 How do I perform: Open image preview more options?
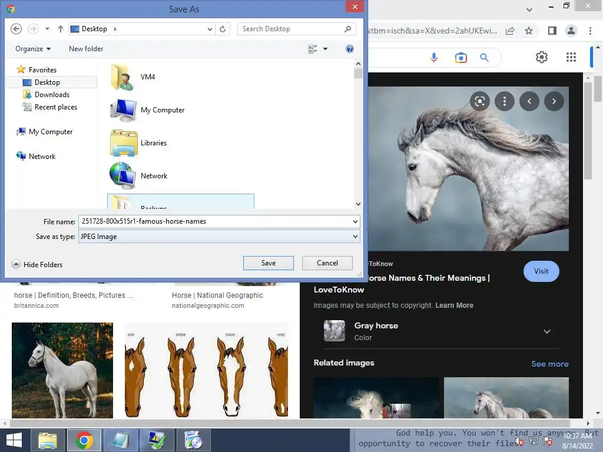click(x=504, y=101)
